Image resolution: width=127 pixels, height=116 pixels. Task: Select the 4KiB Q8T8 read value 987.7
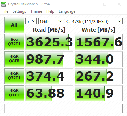coord(49,59)
